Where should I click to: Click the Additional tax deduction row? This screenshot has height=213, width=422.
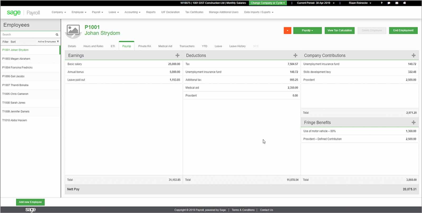pos(242,80)
